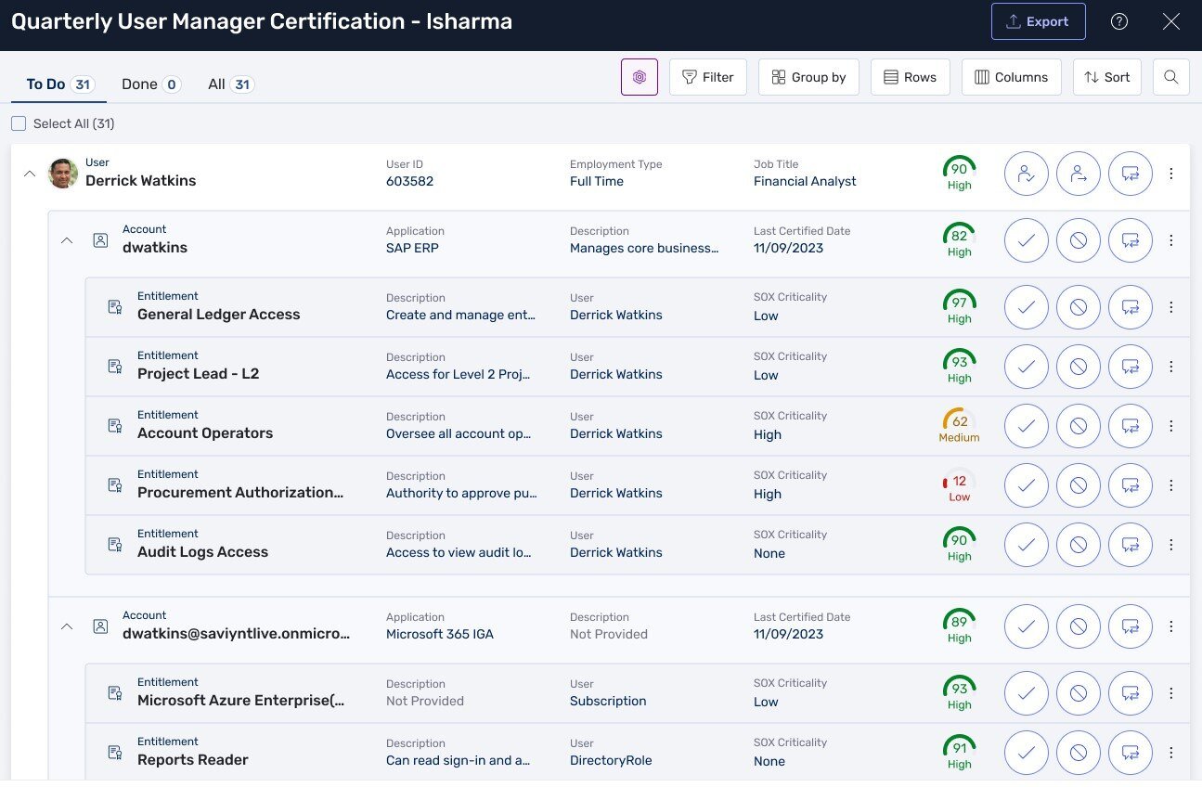Open the General Ledger Access entitlement name

coord(219,315)
